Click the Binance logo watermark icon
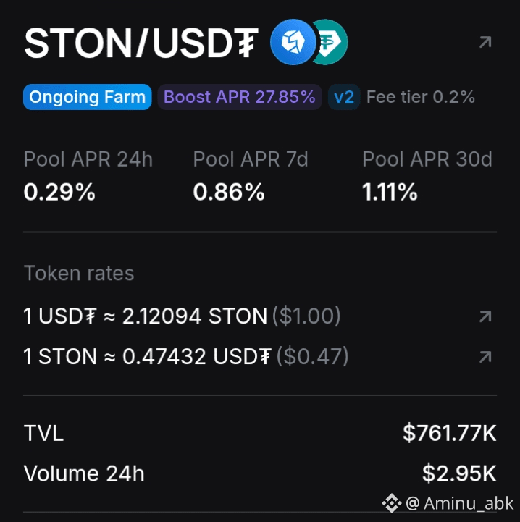 [392, 502]
